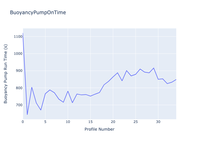Click the line peak at profile 29

tap(154, 68)
